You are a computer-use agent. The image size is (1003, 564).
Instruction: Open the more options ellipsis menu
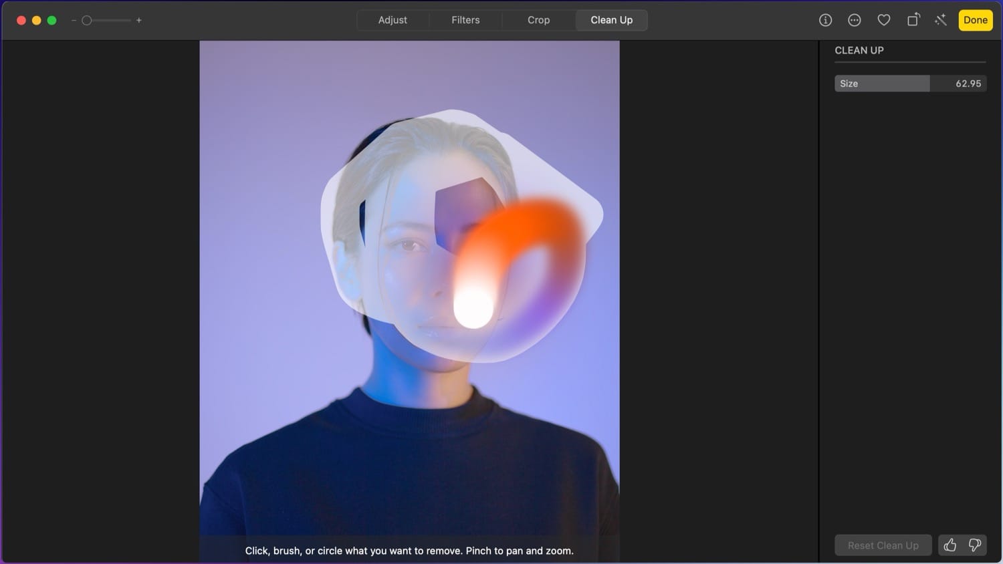854,20
